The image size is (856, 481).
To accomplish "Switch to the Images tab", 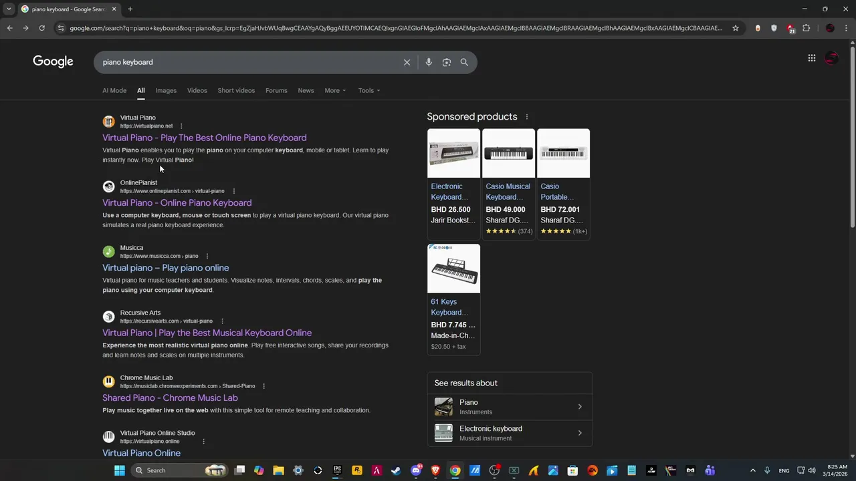I will (166, 90).
